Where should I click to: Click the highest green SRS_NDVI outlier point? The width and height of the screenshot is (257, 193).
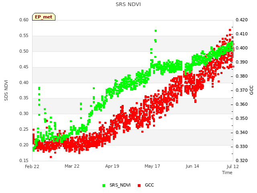pos(155,31)
